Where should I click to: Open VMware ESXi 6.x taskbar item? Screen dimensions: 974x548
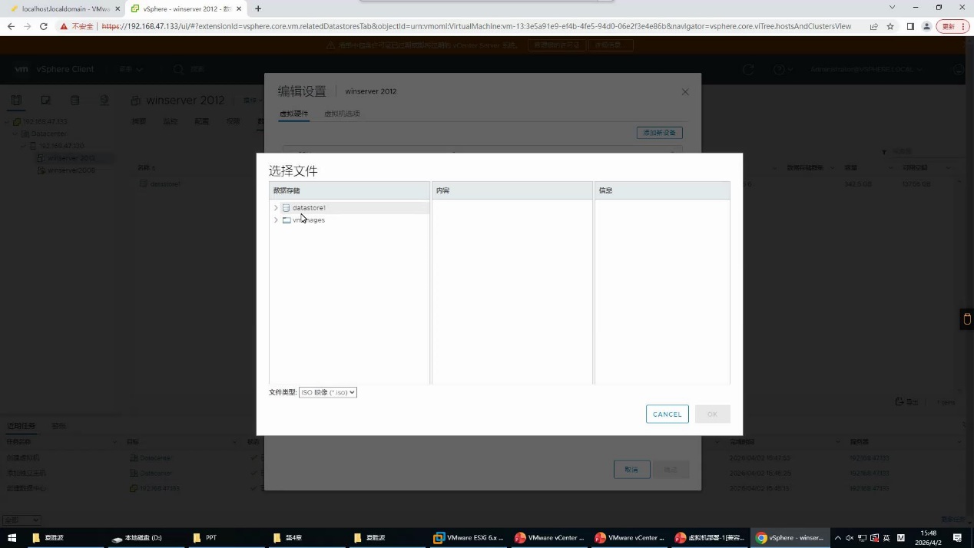468,538
